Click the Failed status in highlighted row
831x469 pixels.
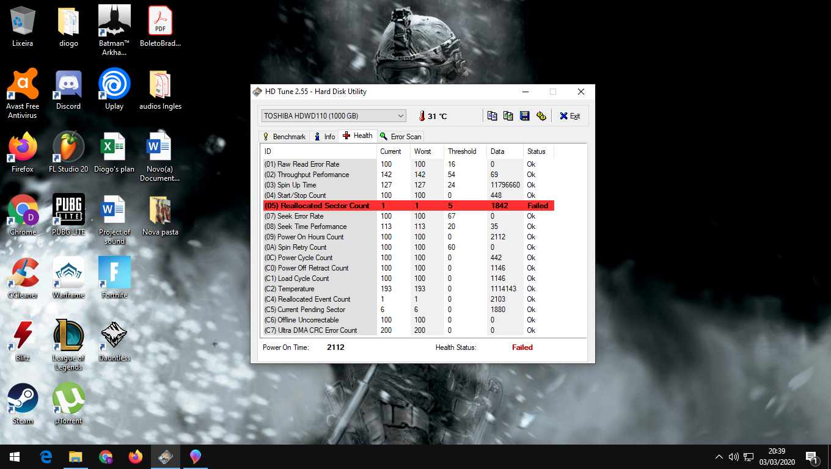538,206
